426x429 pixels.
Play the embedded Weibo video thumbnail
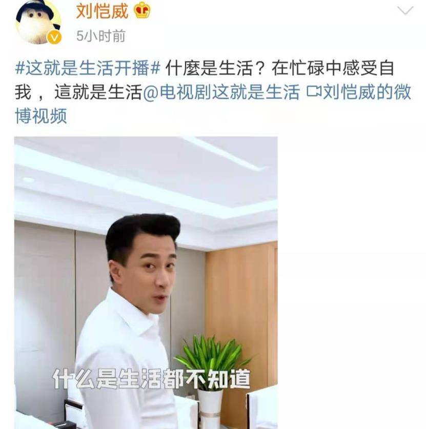coord(146,282)
